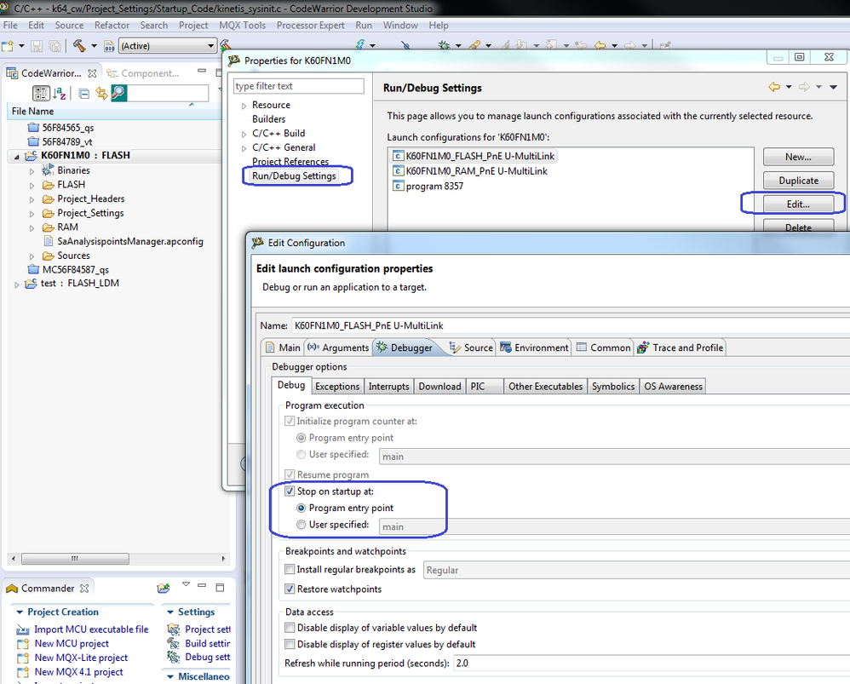The height and width of the screenshot is (684, 850).
Task: Minimize the Commander panel
Action: tap(202, 586)
